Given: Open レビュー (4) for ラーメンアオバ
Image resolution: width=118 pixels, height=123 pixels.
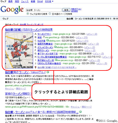Looking at the screenshot, I should click(92, 34).
